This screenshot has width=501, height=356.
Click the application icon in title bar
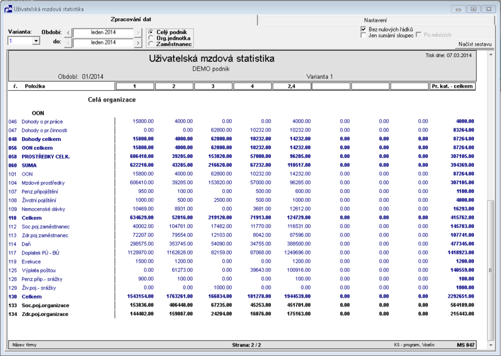tap(8, 9)
